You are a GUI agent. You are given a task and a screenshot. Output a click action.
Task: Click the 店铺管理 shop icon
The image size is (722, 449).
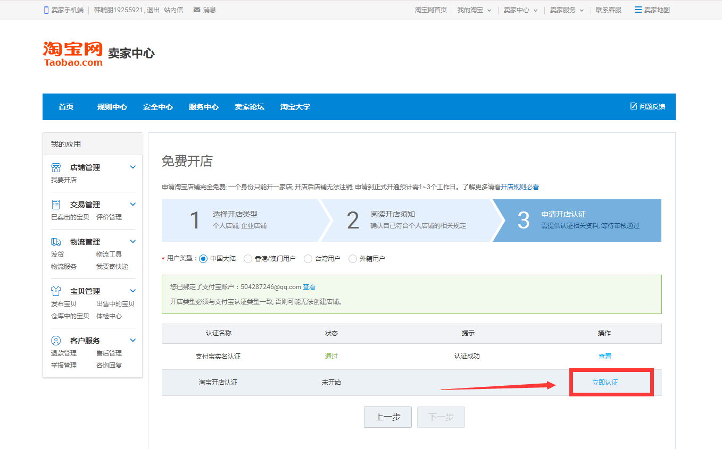coord(56,167)
